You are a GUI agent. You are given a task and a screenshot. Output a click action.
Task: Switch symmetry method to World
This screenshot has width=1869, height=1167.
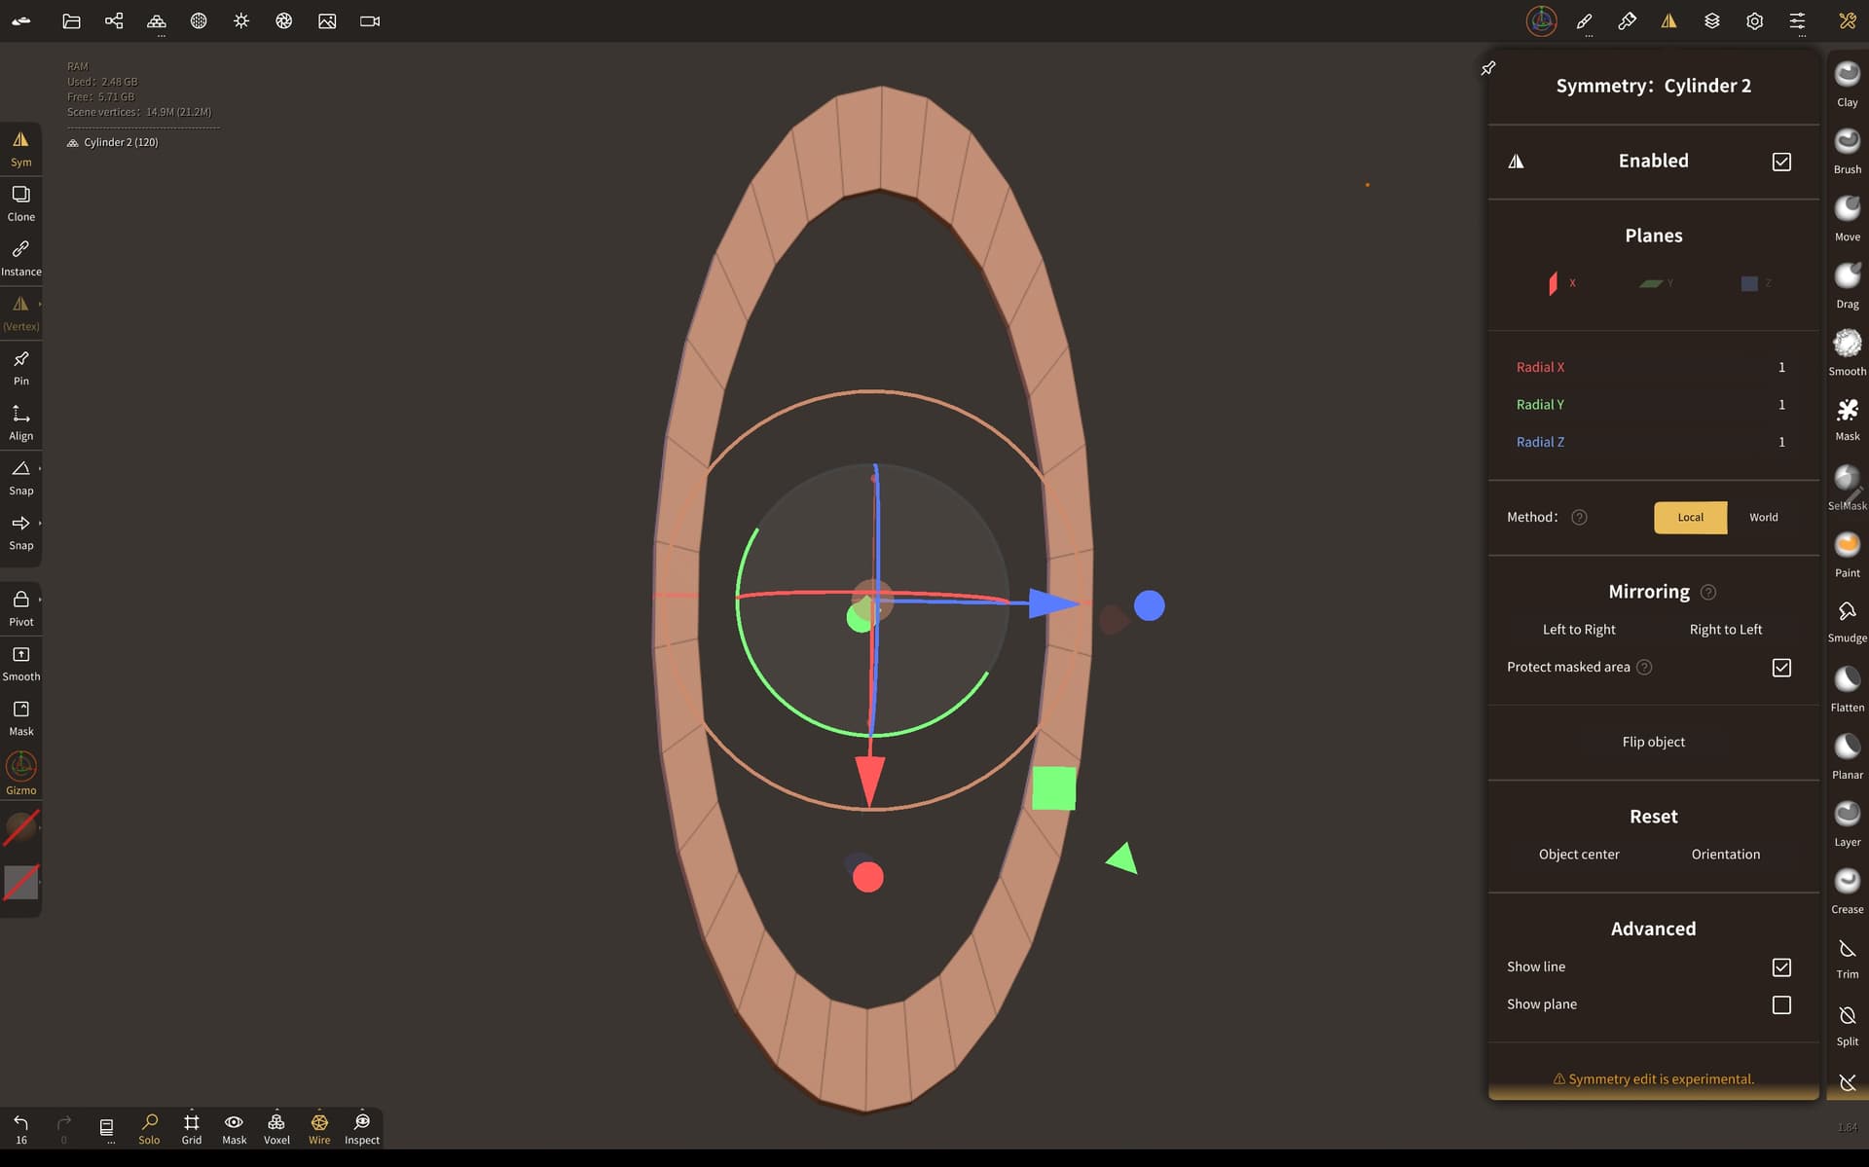click(x=1763, y=518)
